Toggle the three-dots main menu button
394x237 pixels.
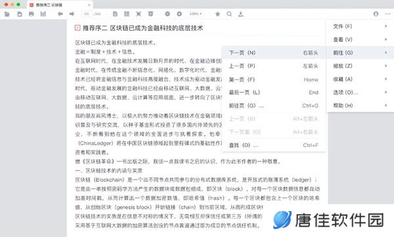pos(387,14)
